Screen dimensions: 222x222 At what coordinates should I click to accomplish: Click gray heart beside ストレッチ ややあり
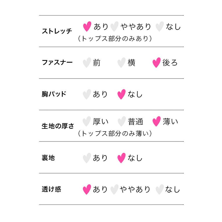coord(114,27)
